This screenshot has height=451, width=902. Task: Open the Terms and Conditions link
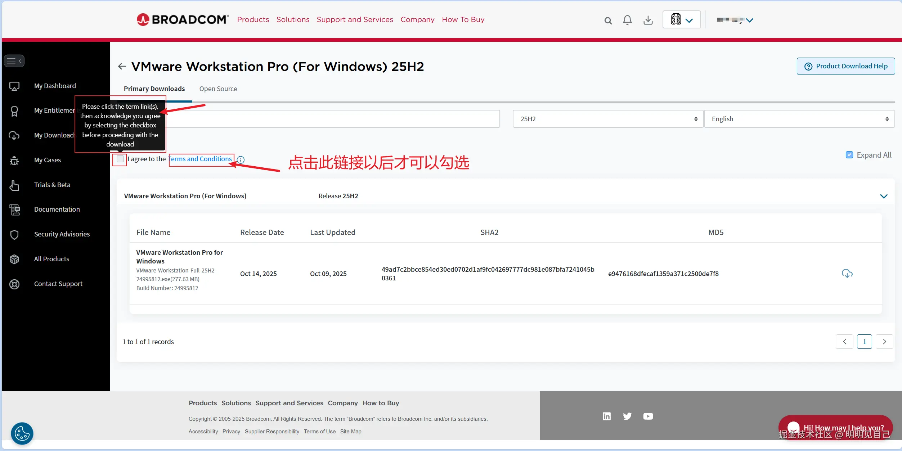coord(201,159)
